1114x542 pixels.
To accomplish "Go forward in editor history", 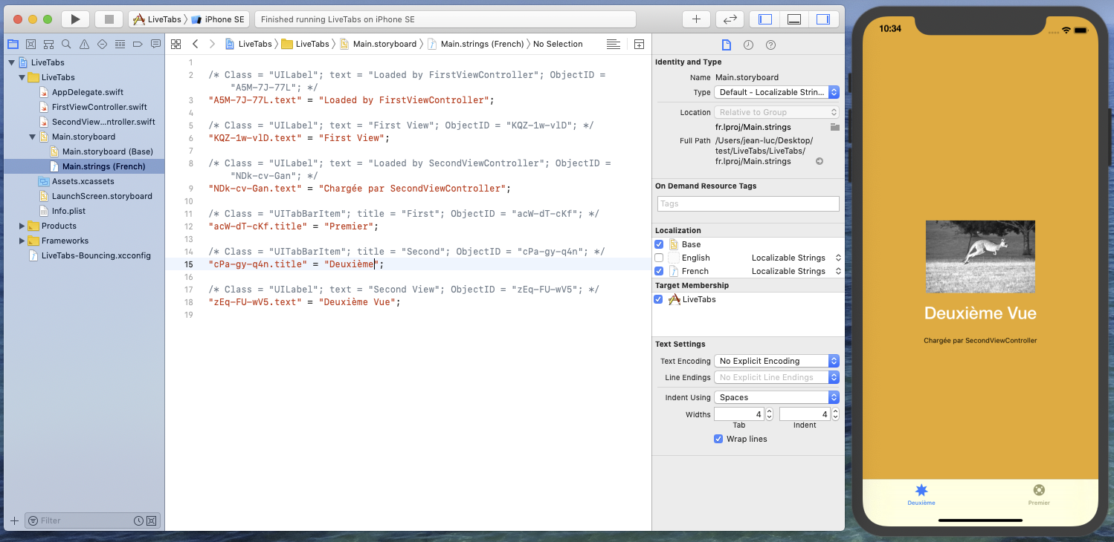I will [212, 44].
